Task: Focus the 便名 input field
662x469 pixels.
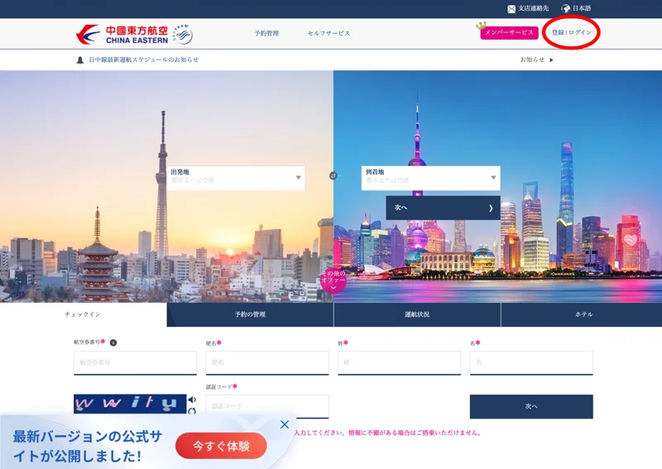Action: click(x=267, y=362)
